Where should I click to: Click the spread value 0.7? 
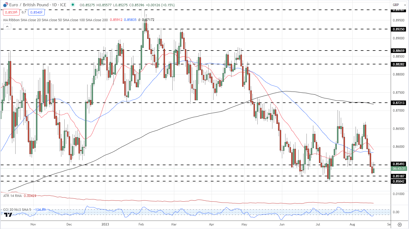(x=24, y=12)
